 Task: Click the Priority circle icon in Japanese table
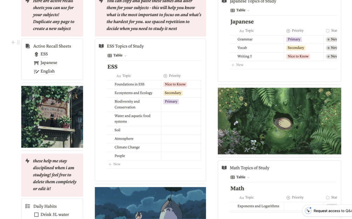pyautogui.click(x=288, y=31)
